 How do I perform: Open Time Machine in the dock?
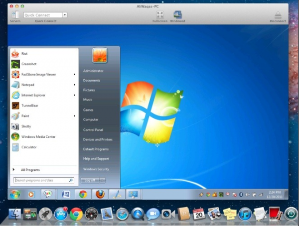tap(291, 214)
